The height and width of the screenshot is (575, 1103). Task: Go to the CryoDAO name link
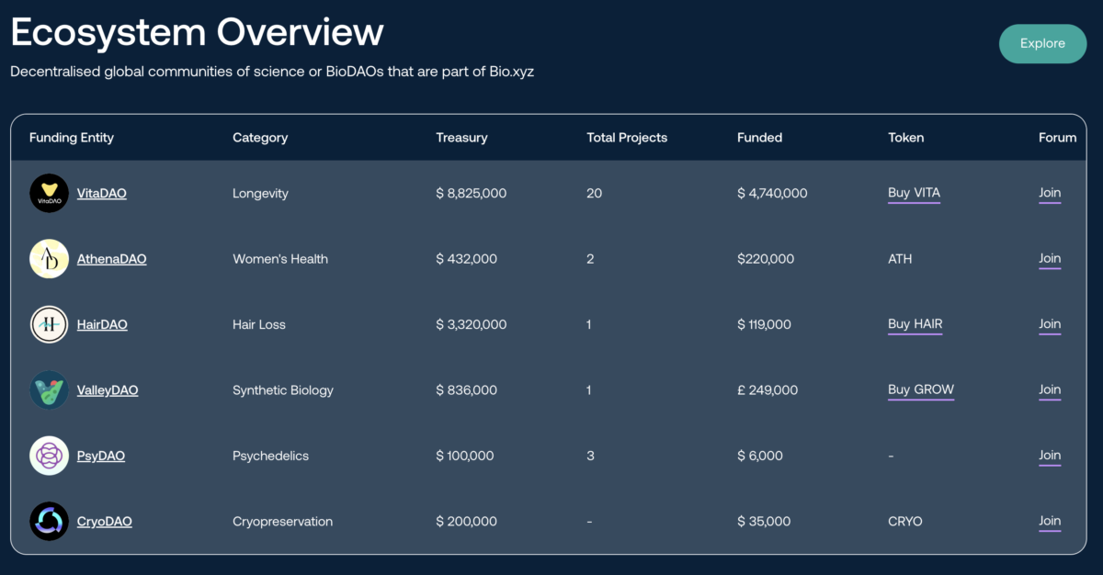click(104, 522)
